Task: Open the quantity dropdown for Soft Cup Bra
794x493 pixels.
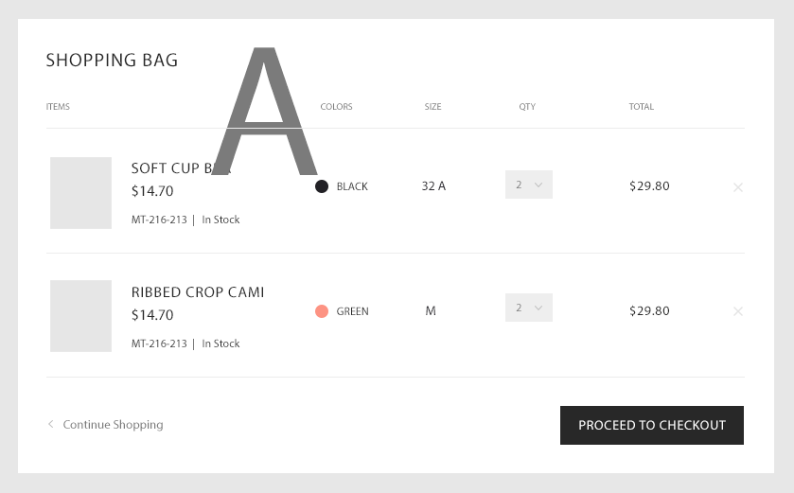Action: pos(529,185)
